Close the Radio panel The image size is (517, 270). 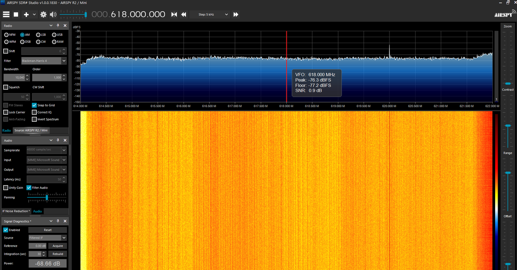pos(65,25)
